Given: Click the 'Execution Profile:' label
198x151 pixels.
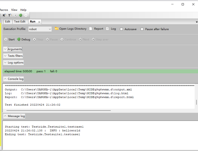Looking at the screenshot, I should point(15,29).
